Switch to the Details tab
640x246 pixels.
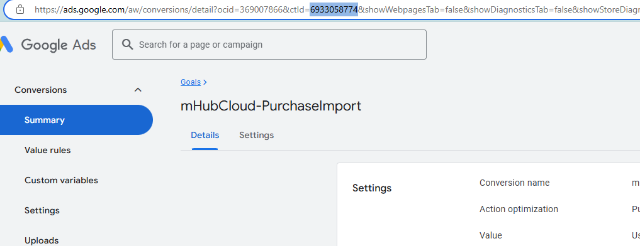205,135
